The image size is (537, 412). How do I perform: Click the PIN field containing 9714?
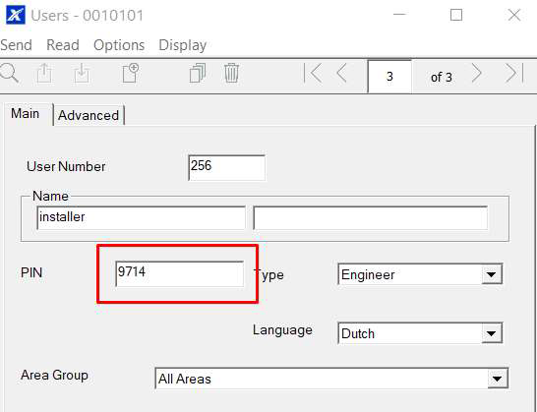pos(180,273)
